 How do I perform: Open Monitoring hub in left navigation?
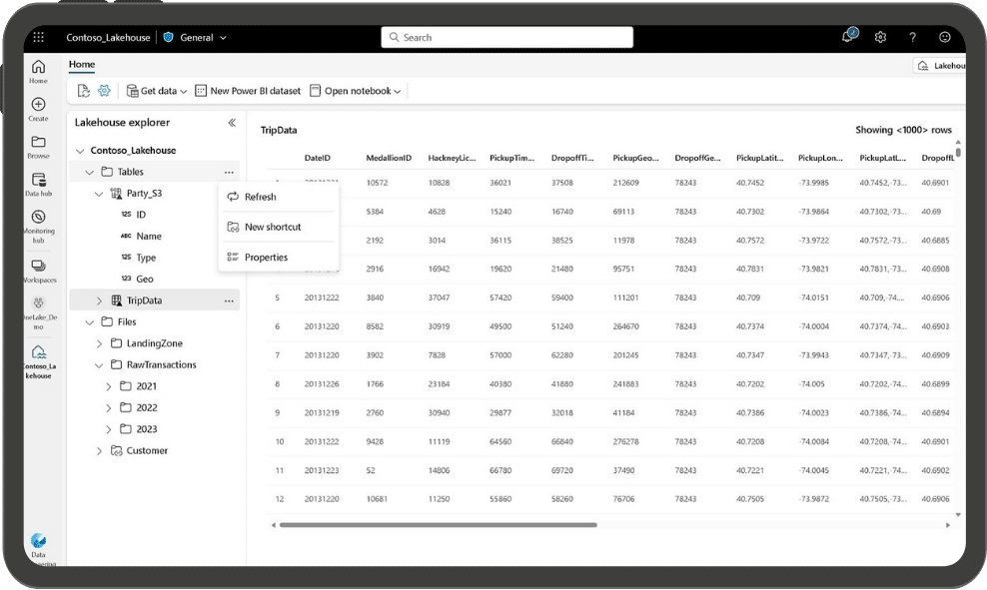(x=38, y=226)
